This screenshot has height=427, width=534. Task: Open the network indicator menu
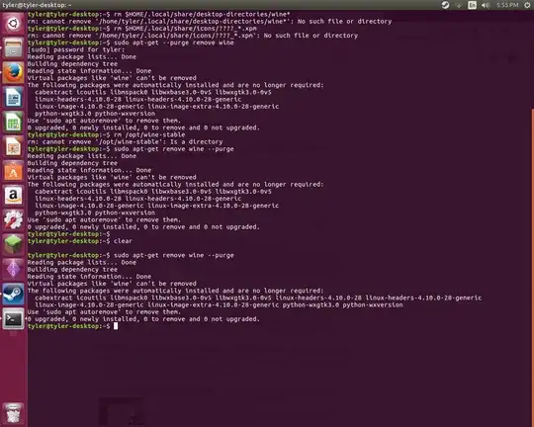pos(459,5)
